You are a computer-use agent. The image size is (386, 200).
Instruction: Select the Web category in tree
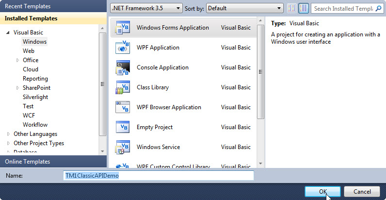click(x=29, y=51)
